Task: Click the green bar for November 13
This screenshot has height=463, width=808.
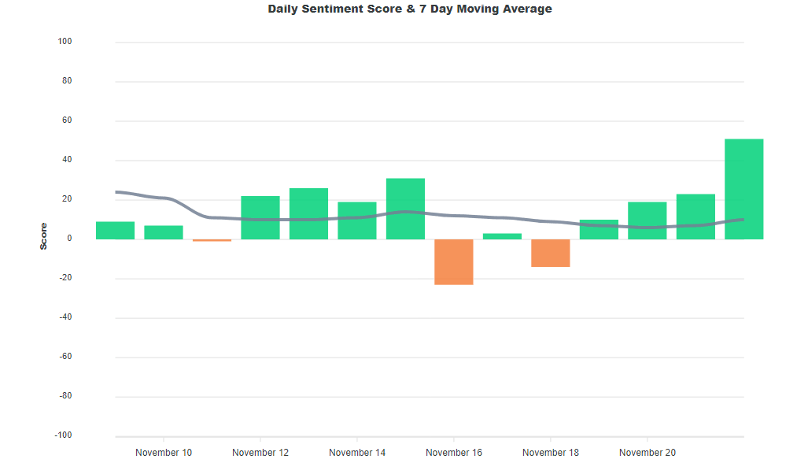Action: pos(308,213)
